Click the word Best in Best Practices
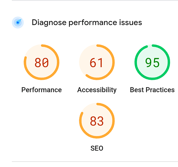Image resolution: width=178 pixels, height=167 pixels. click(x=137, y=90)
